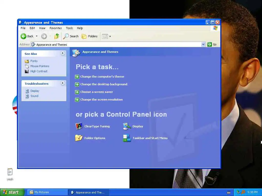Screen dimensions: 262x196
Task: Minimize the Appearance and Themes window
Action: tap(208, 22)
